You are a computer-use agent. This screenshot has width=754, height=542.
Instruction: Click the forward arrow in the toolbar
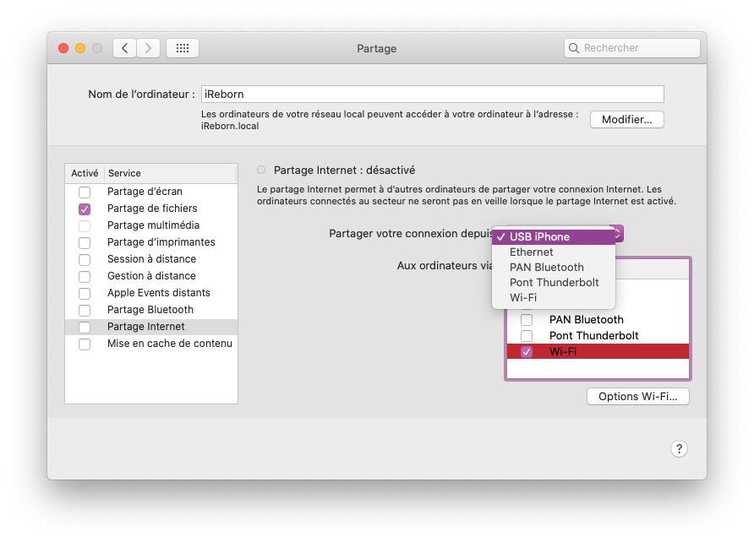point(148,48)
